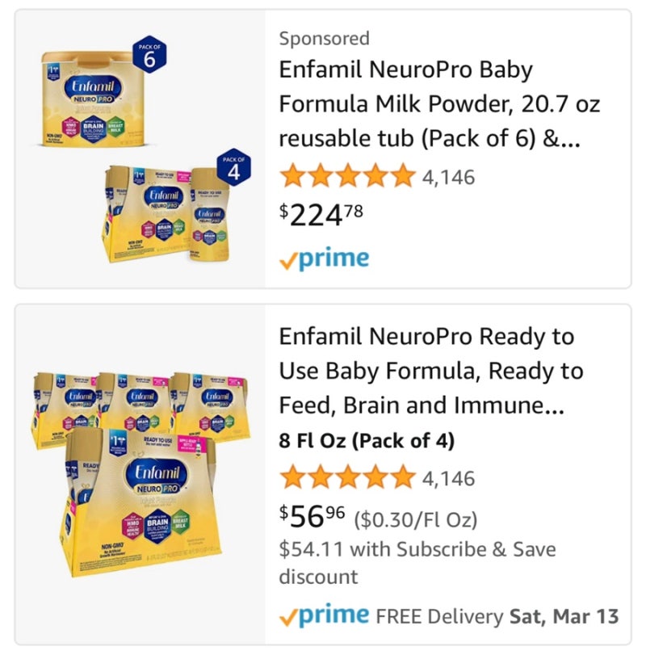The image size is (646, 655).
Task: Click the Pack of 4 hexagon badge
Action: click(234, 167)
